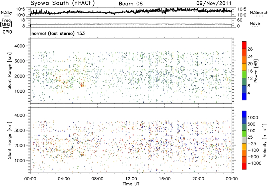Click the frequency line in the Freq panel

pos(131,24)
